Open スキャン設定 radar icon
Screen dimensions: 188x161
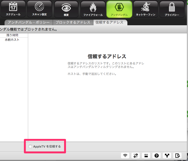point(39,9)
